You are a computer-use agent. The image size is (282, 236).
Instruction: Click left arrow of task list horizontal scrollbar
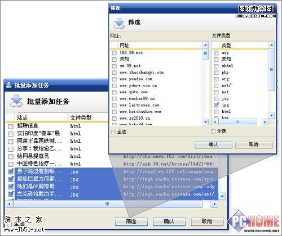coord(10,204)
